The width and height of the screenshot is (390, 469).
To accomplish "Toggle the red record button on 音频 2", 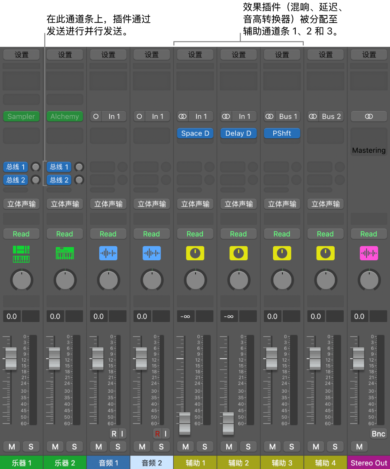I will point(157,434).
